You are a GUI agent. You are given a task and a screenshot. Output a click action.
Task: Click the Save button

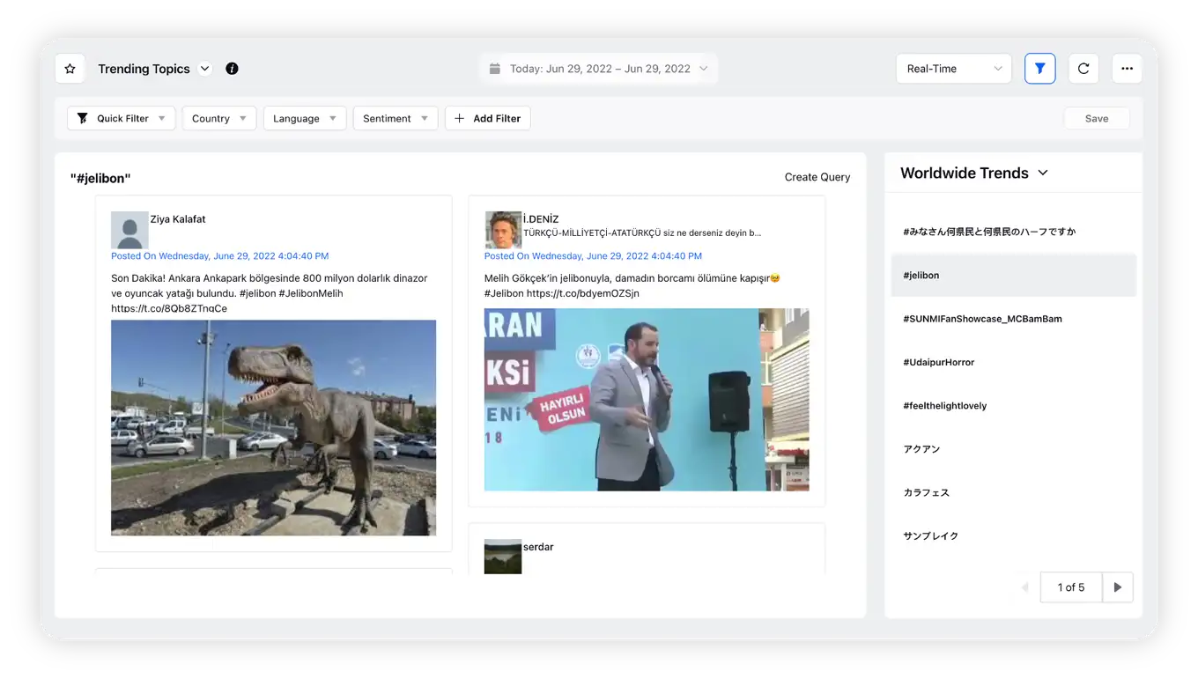point(1097,118)
